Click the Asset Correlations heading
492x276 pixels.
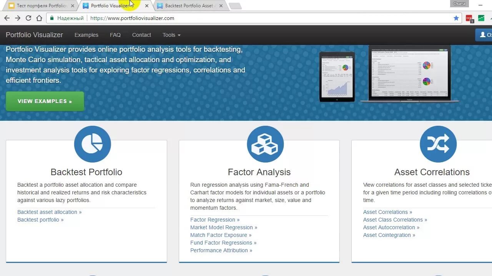[432, 172]
